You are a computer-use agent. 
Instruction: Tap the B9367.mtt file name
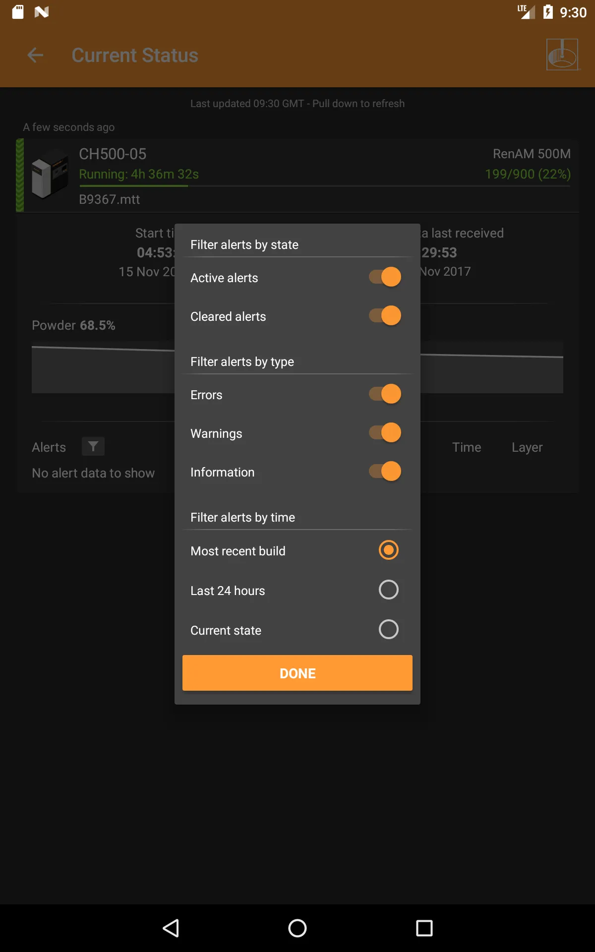[109, 199]
